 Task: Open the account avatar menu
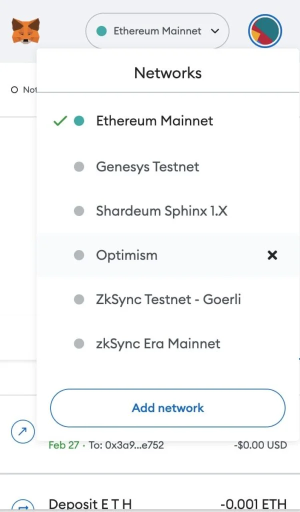pos(264,30)
